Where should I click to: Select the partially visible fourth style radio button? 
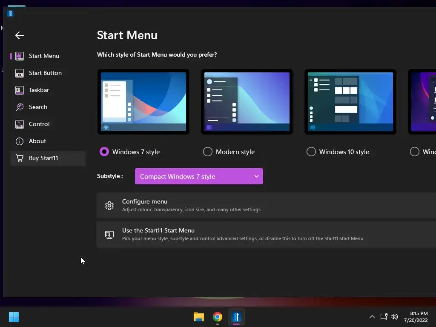pos(415,152)
